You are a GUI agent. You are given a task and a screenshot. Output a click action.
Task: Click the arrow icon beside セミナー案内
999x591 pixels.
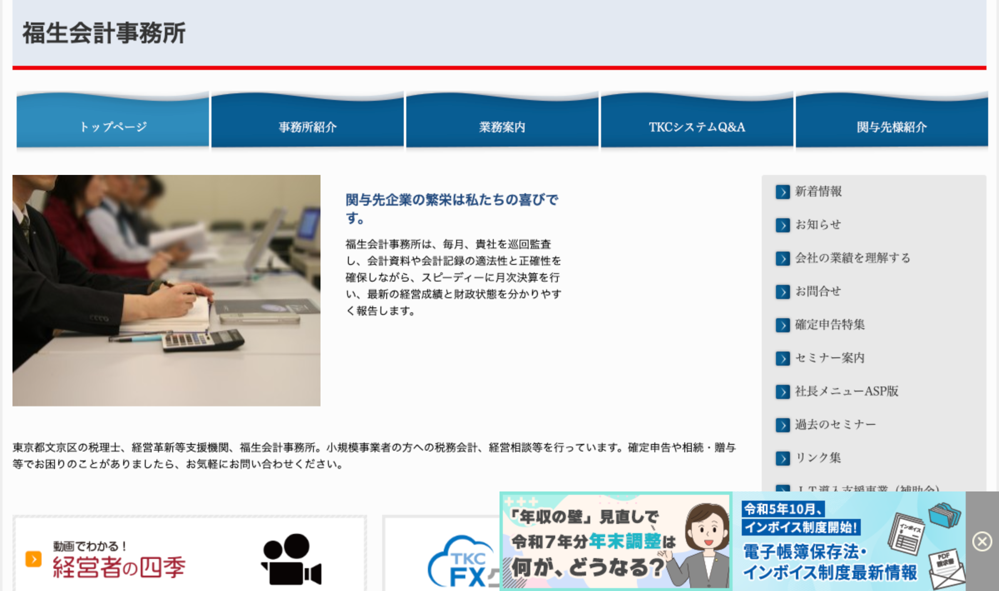(783, 359)
